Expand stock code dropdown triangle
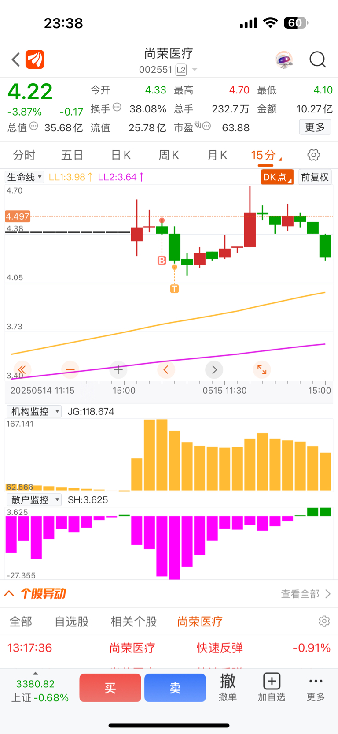The width and height of the screenshot is (338, 734). coord(195,70)
